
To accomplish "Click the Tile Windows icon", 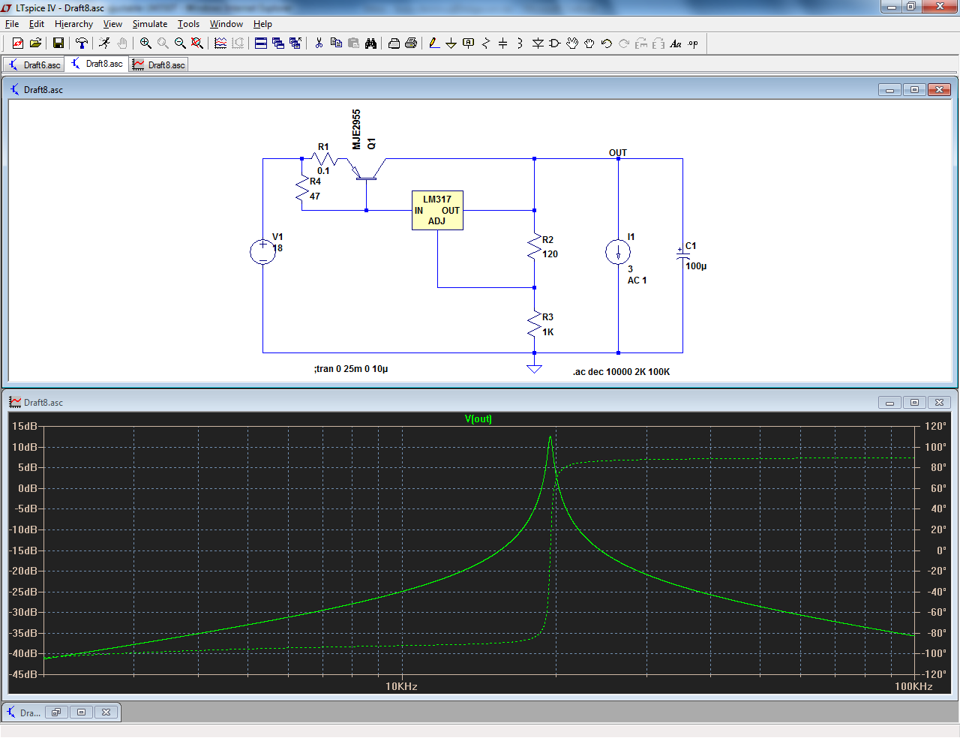I will (261, 43).
